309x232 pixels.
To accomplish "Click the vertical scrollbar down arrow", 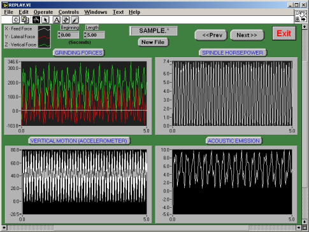I will point(305,222).
